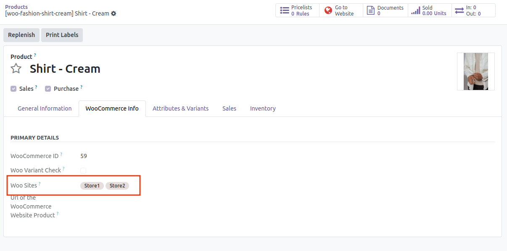Toggle the Purchase checkbox
The width and height of the screenshot is (507, 251).
coord(48,89)
